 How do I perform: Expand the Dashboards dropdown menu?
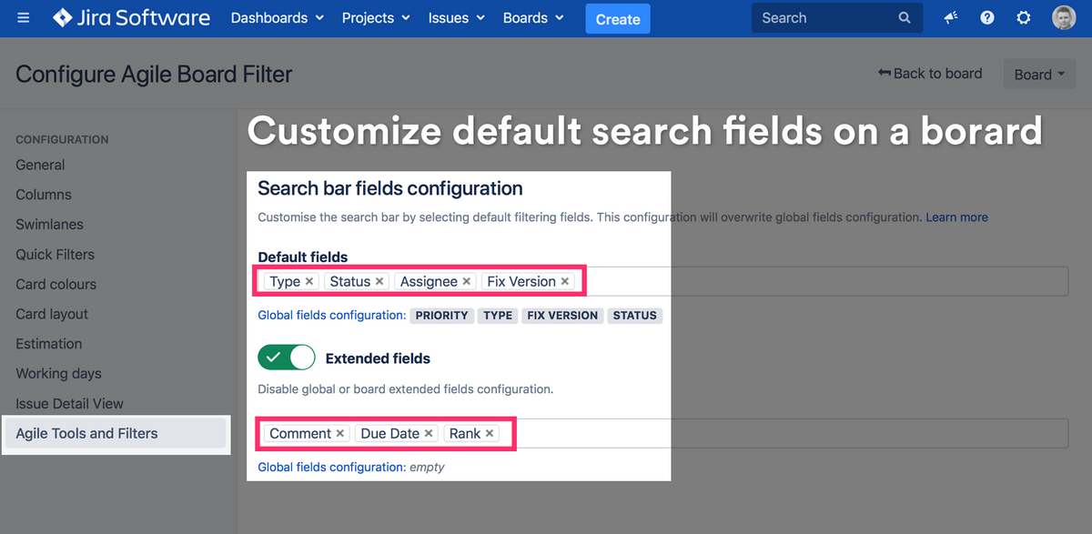point(277,18)
